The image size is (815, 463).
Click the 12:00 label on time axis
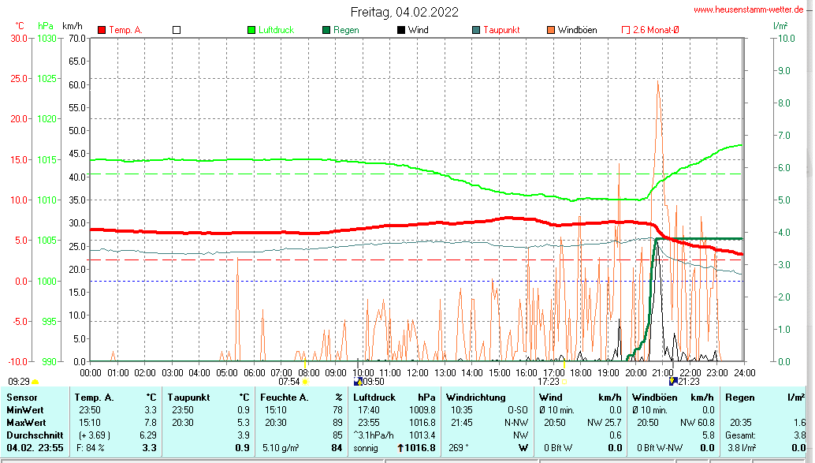pyautogui.click(x=417, y=372)
